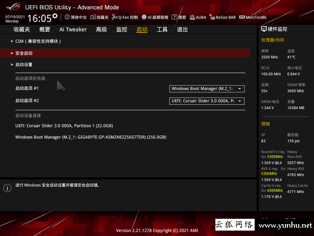Click the 启动选项 #1 label

pos(27,88)
